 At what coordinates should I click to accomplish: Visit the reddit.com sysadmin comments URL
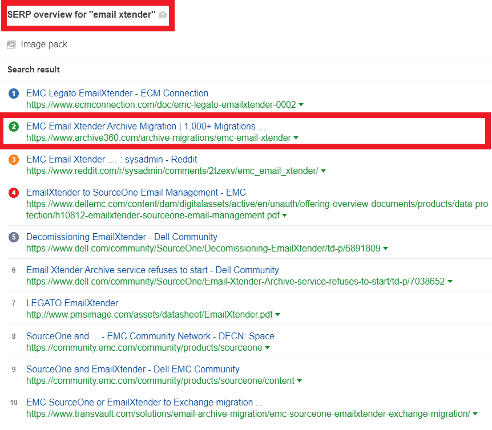click(172, 171)
